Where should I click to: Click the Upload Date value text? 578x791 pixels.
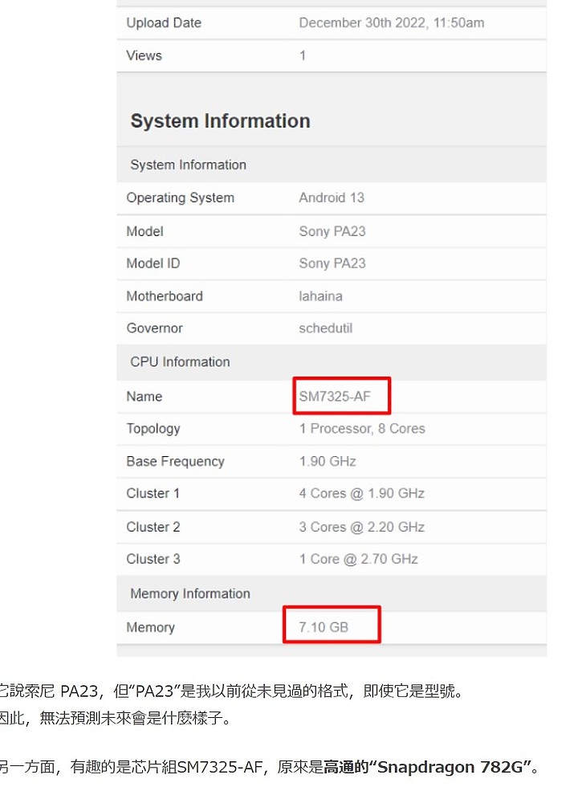pos(392,22)
